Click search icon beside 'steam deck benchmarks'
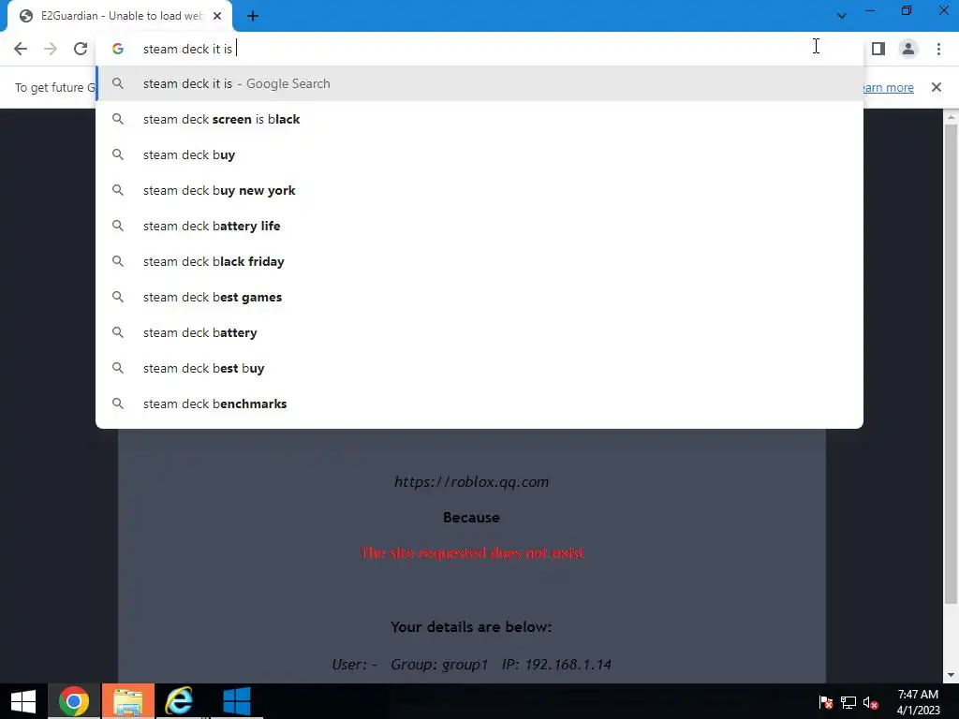 pos(118,404)
